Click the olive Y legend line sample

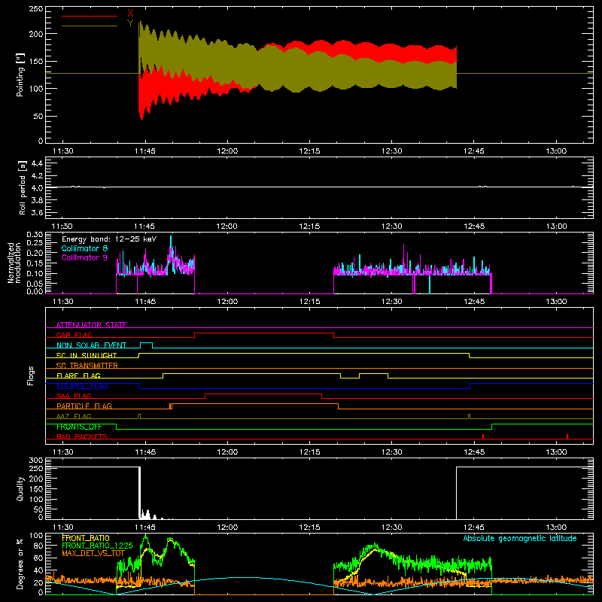[x=90, y=26]
